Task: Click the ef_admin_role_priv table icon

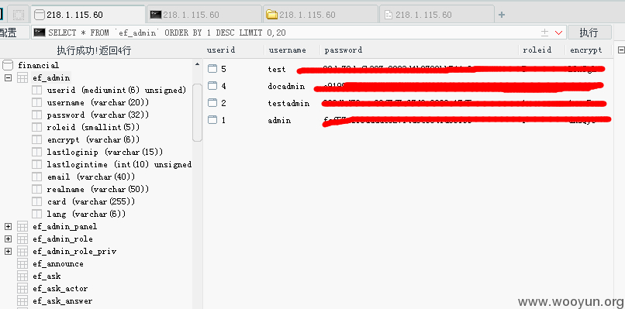Action: (22, 251)
